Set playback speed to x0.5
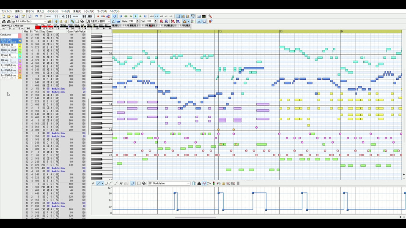The image size is (406, 228). 152,16
